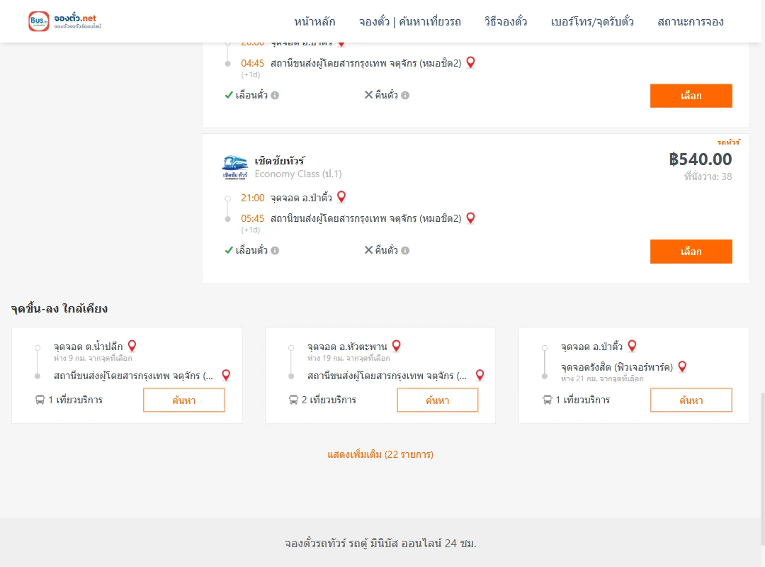Viewport: 765px width, 567px height.
Task: Click the ที่นั่งว่าง: 38 seats text
Action: pos(708,176)
